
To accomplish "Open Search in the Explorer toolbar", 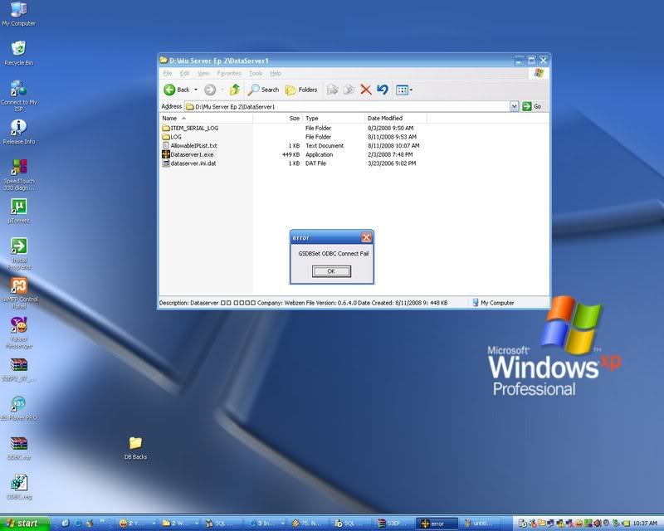I will point(264,90).
